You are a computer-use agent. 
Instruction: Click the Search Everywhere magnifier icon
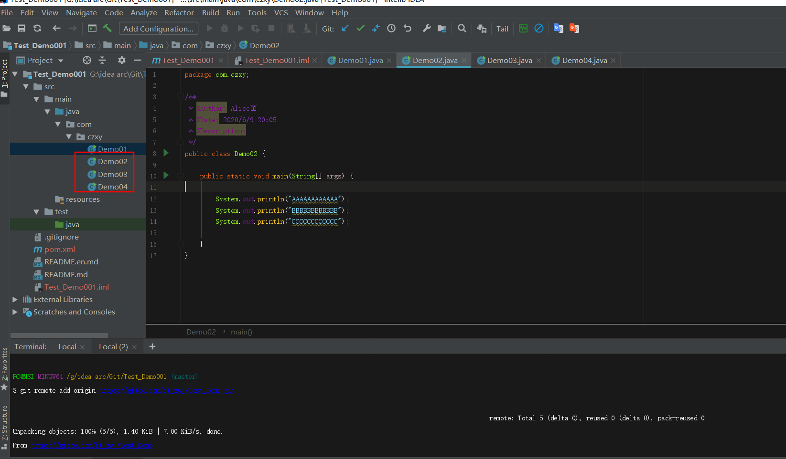pos(462,29)
